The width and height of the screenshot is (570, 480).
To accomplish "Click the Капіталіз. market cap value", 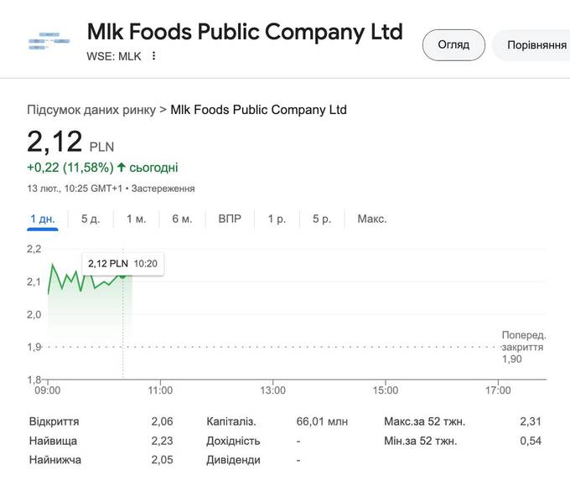I will (x=322, y=421).
